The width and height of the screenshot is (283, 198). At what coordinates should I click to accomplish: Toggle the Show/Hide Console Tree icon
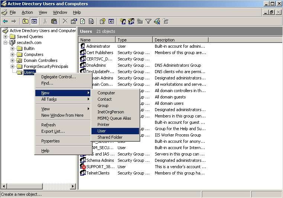(x=34, y=21)
